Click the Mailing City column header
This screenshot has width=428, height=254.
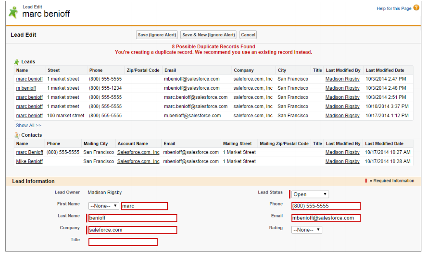(96, 144)
